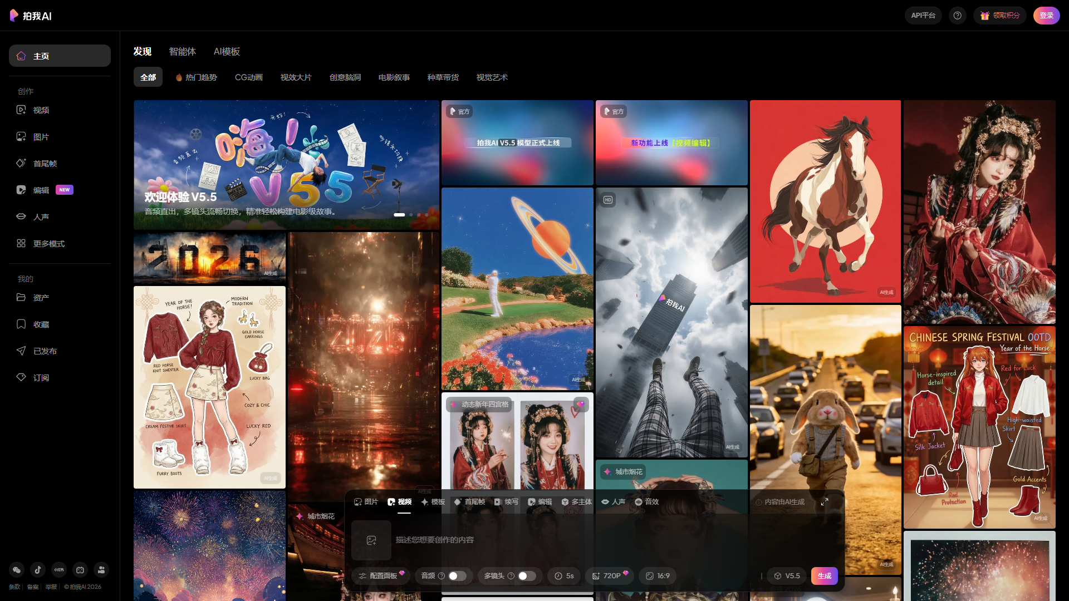Select the 图片 generation mode icon
This screenshot has width=1069, height=601.
[367, 501]
